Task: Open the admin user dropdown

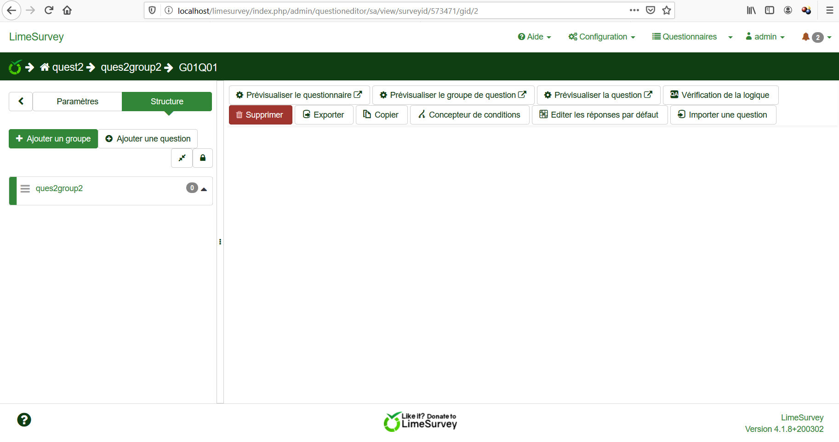Action: coord(765,37)
